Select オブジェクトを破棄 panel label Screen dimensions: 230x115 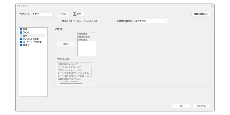coord(31,39)
